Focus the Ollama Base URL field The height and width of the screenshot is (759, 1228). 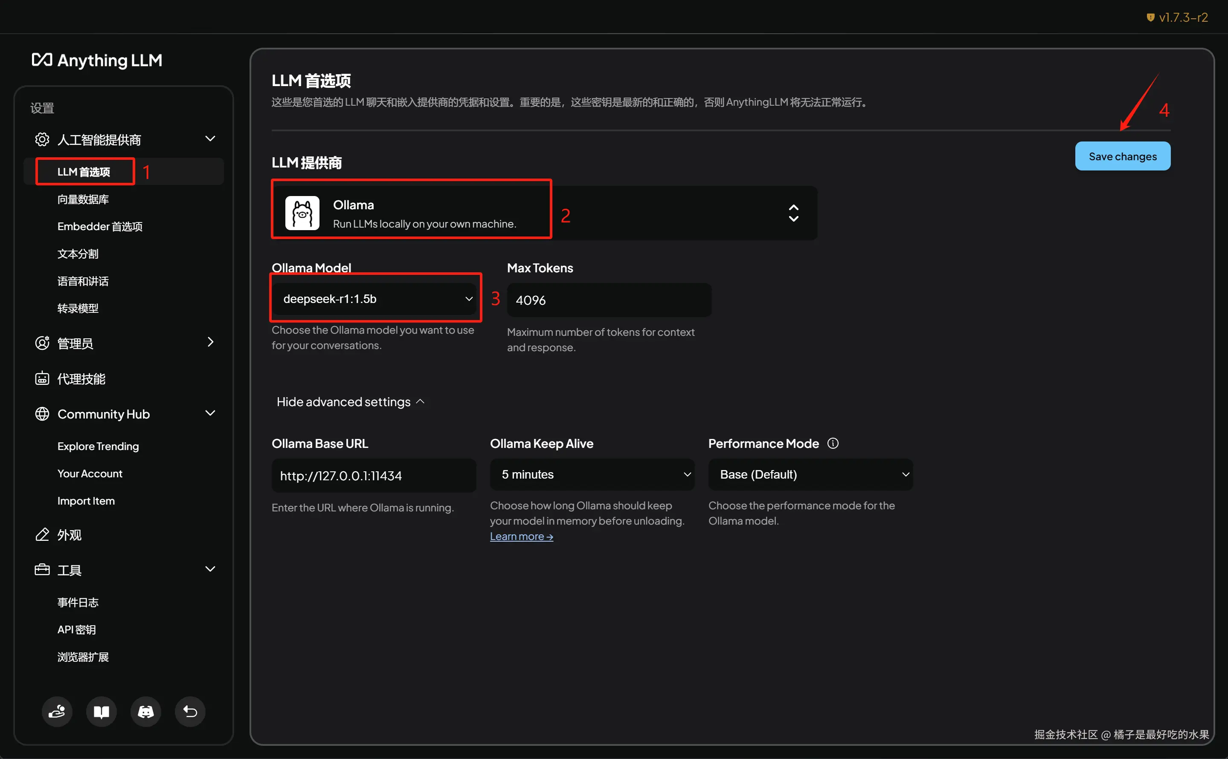pos(374,475)
